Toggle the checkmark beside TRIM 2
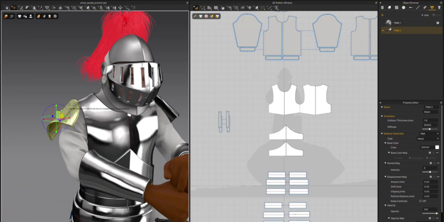Viewport: 444px width, 222px height. click(x=382, y=31)
